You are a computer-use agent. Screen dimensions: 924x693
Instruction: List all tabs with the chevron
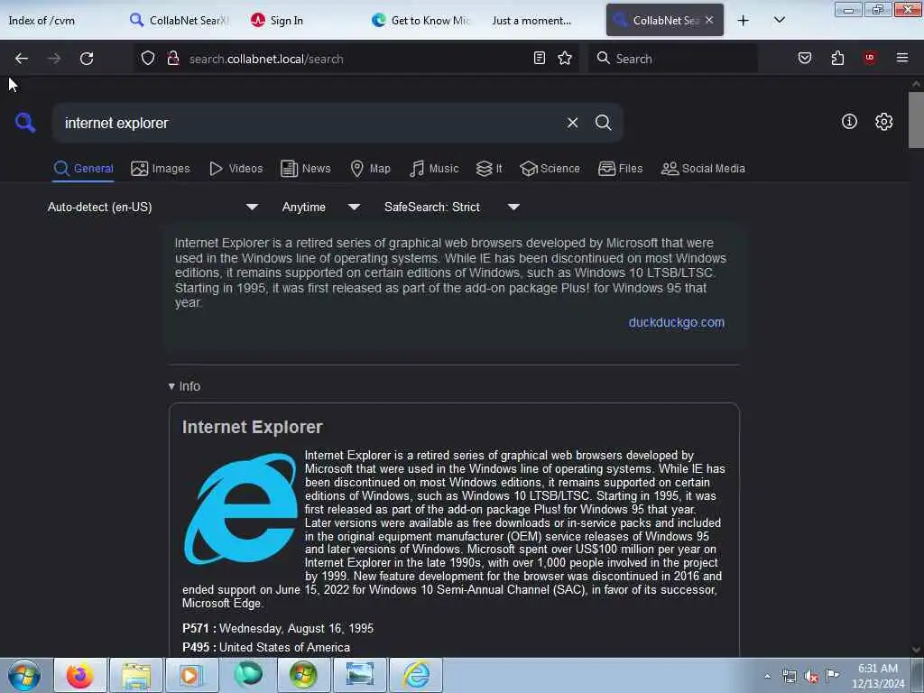[x=779, y=20]
